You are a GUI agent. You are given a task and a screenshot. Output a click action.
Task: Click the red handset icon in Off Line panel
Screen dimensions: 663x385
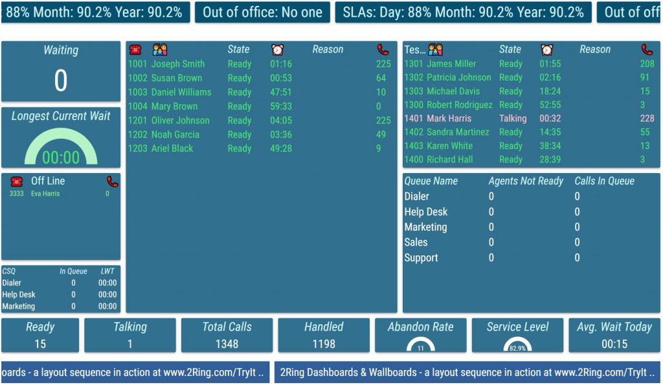click(113, 181)
